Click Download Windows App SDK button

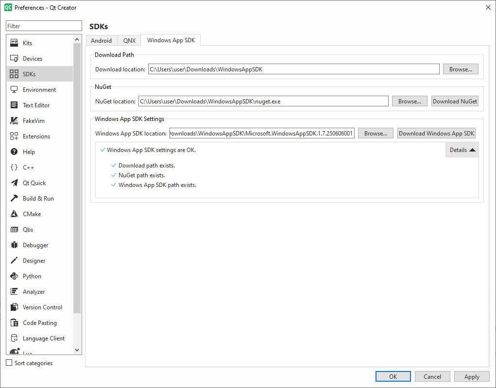pyautogui.click(x=437, y=134)
